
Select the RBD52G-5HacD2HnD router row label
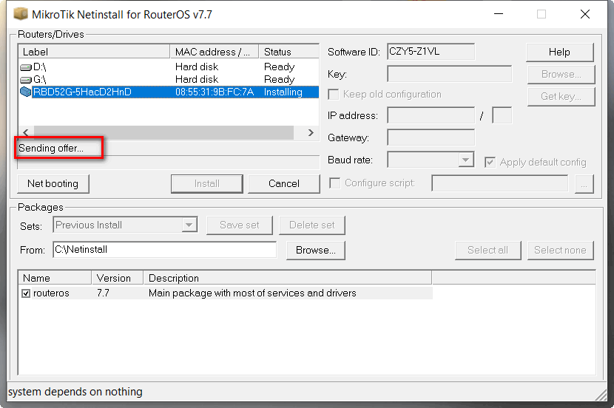[82, 92]
